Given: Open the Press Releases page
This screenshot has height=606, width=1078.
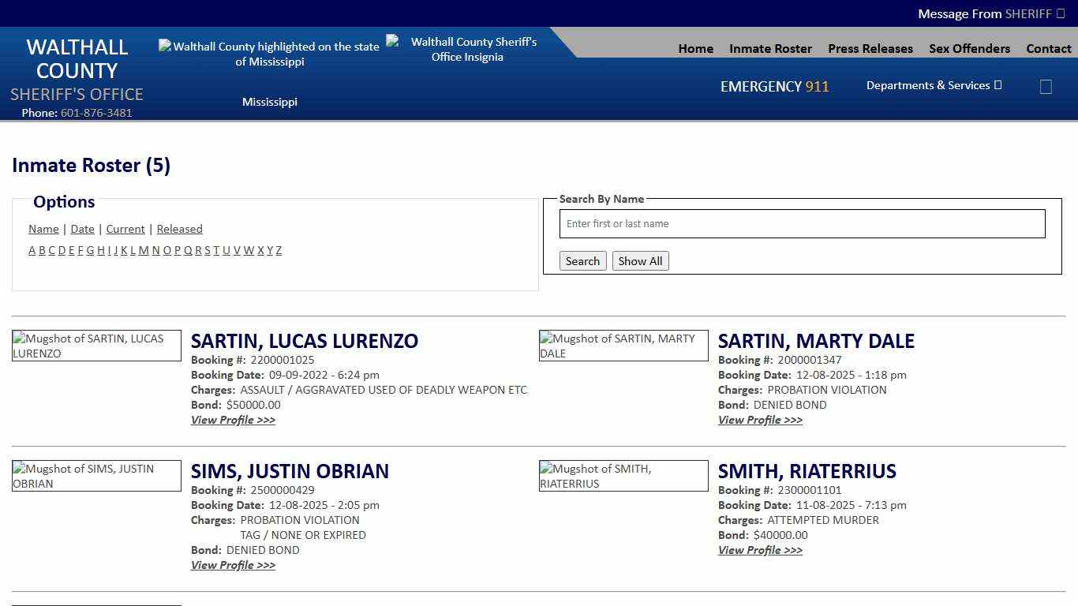Looking at the screenshot, I should (x=870, y=48).
